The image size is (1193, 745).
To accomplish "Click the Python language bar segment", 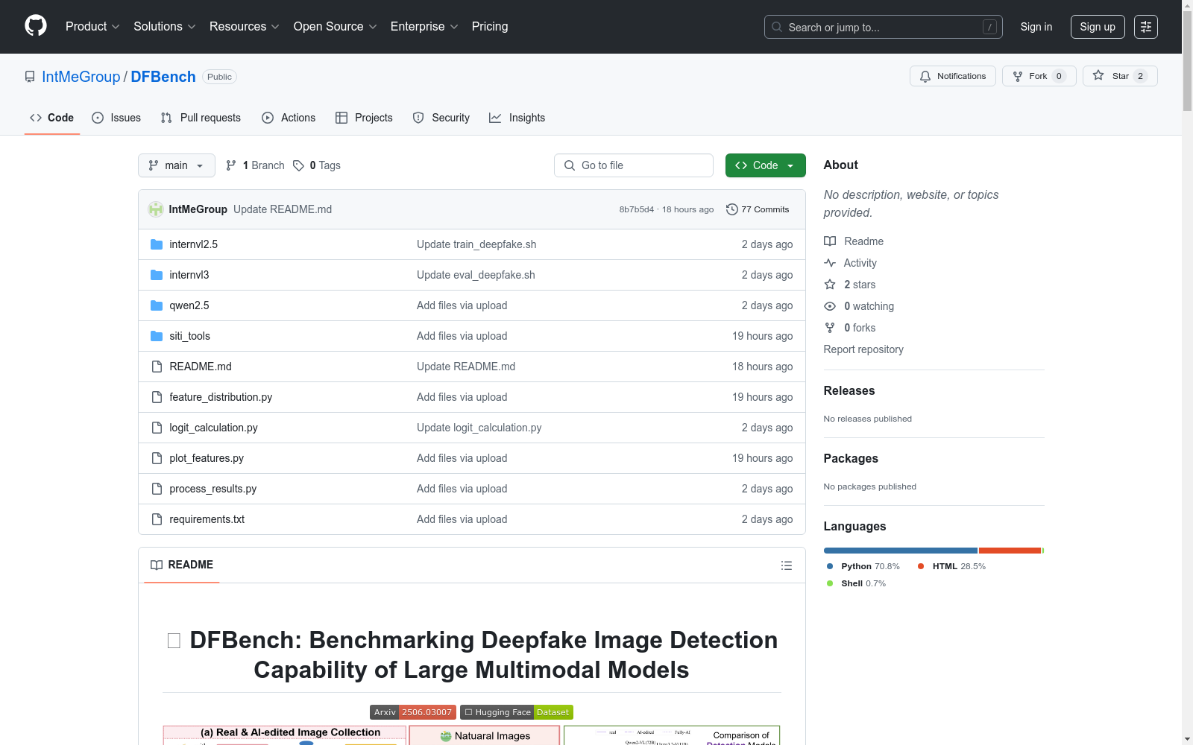I will [x=901, y=551].
